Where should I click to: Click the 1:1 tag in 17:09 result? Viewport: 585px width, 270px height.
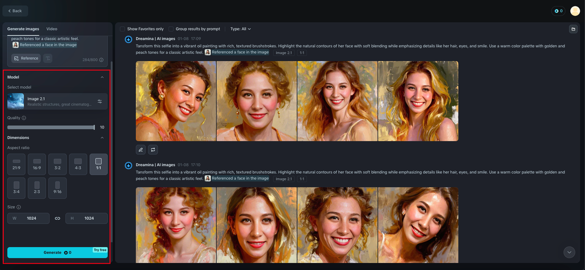pos(302,53)
